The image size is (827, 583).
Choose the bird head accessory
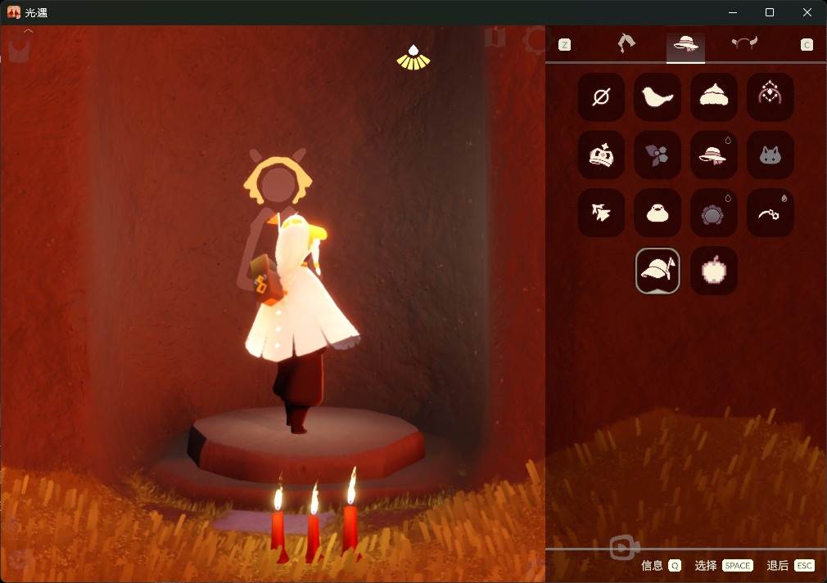[658, 97]
